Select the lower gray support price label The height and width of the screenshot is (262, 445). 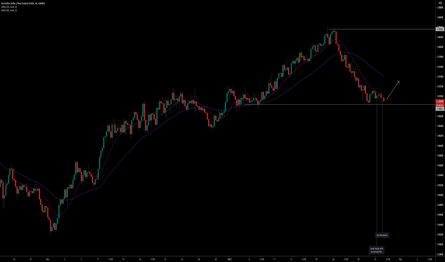[440, 109]
